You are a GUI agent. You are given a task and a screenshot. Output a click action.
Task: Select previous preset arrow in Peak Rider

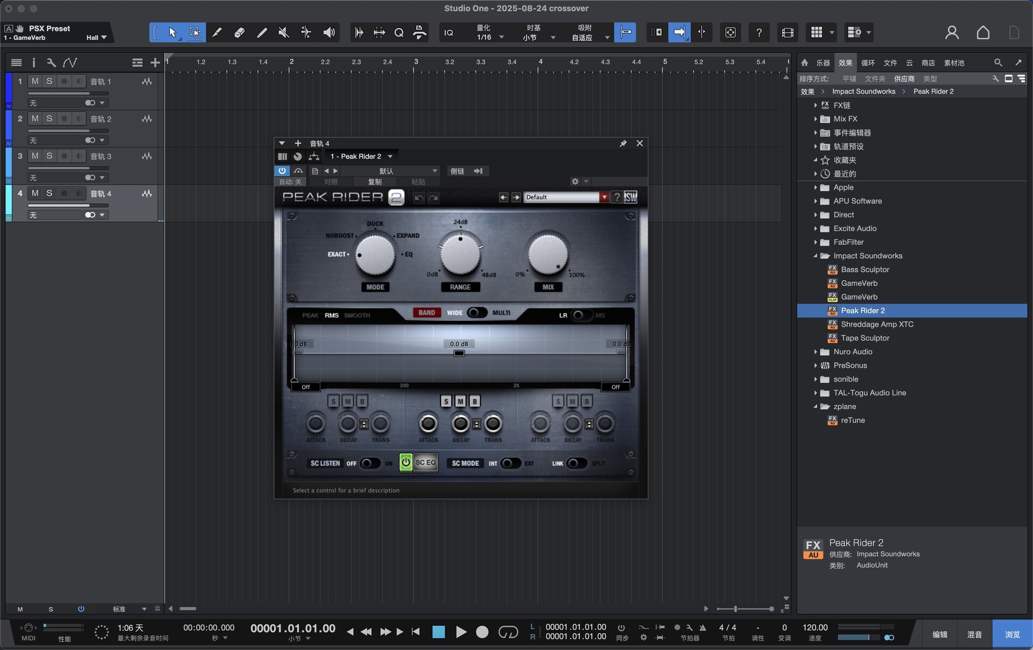tap(504, 197)
